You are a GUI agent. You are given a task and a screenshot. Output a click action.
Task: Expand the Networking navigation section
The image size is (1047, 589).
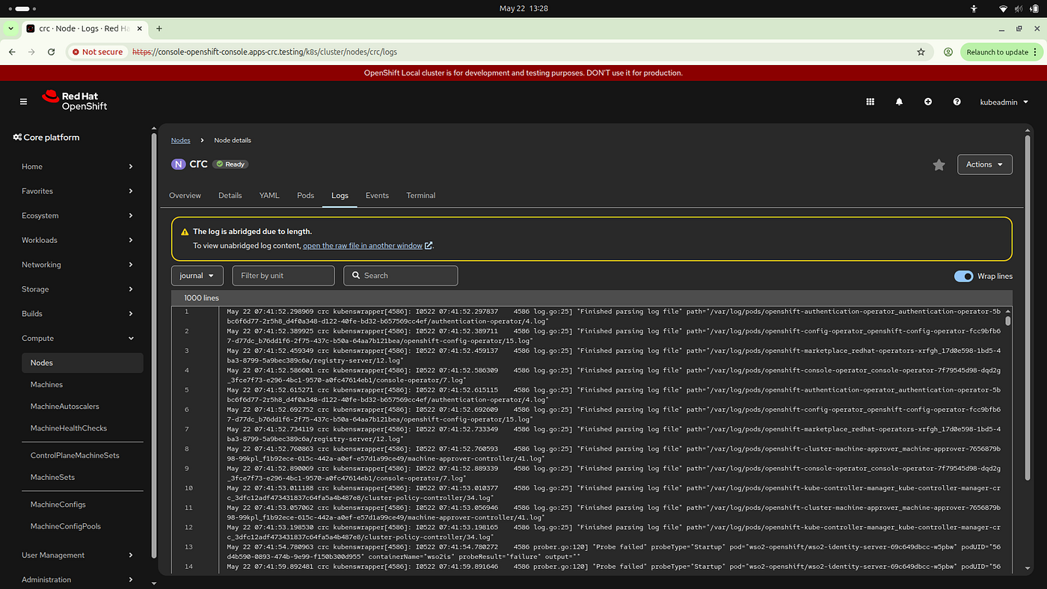click(x=78, y=265)
